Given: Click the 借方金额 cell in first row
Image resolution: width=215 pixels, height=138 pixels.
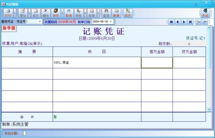Looking at the screenshot, I should tap(157, 63).
